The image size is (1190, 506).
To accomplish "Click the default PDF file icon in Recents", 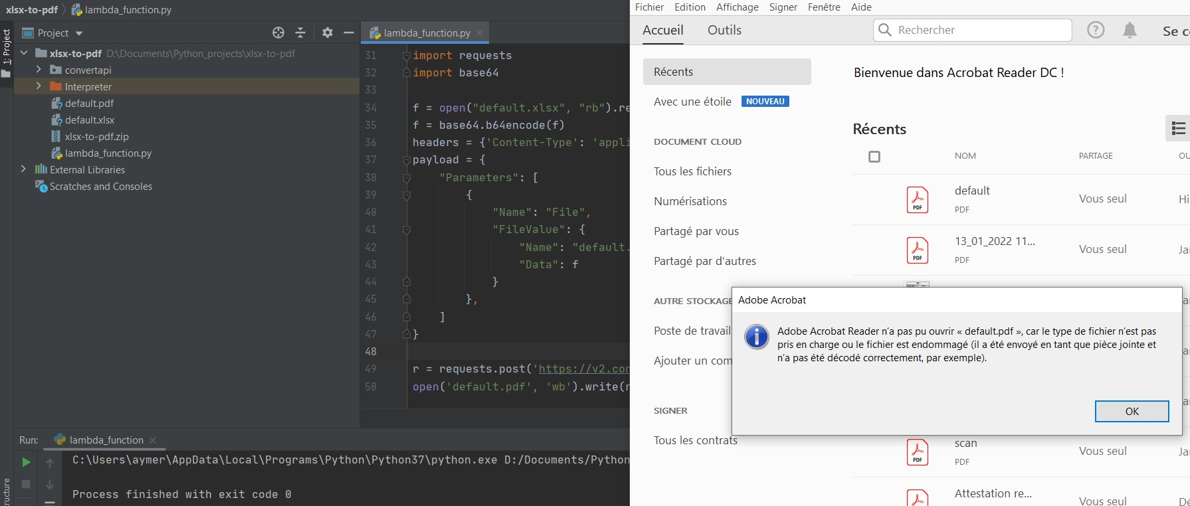I will (918, 200).
